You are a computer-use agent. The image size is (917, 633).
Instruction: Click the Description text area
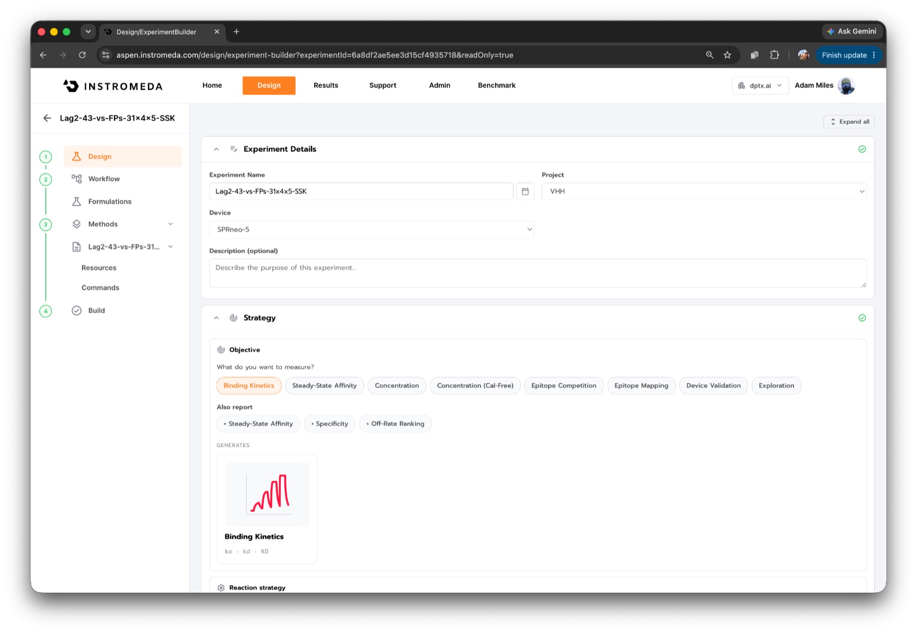point(537,273)
